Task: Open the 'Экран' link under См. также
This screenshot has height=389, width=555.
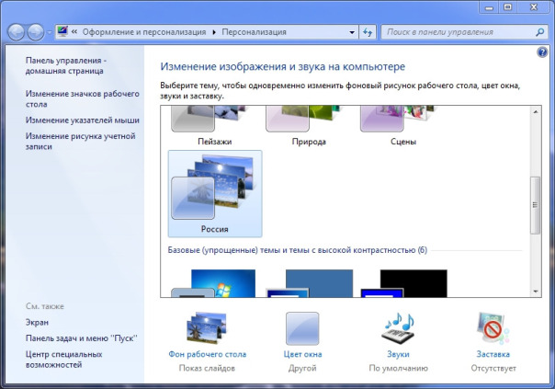Action: tap(37, 323)
